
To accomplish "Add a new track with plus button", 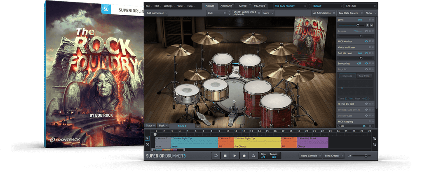I will coord(198,126).
